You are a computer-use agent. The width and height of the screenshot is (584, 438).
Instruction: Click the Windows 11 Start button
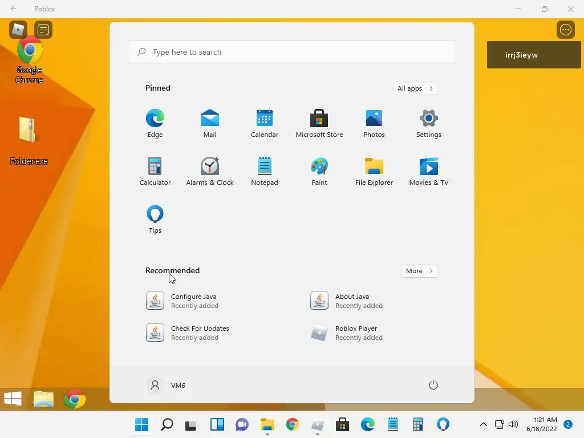pyautogui.click(x=141, y=424)
